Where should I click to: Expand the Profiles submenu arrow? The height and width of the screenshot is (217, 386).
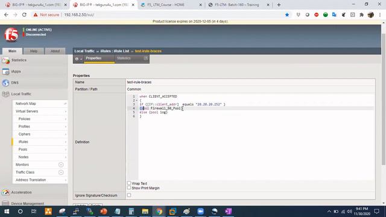66,127
